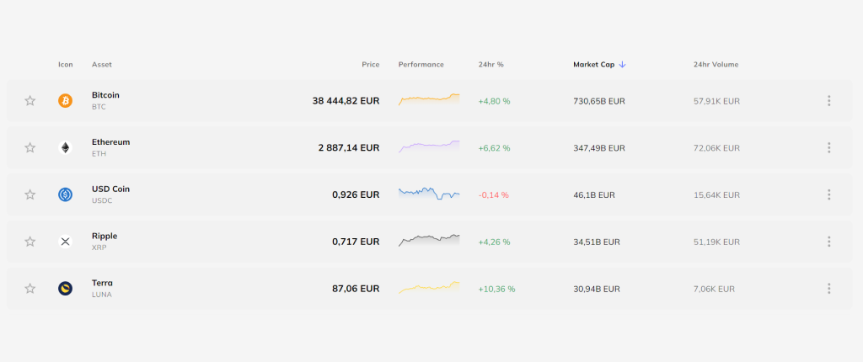Click the +10,36 % change value
Viewport: 863px width, 362px height.
click(497, 289)
